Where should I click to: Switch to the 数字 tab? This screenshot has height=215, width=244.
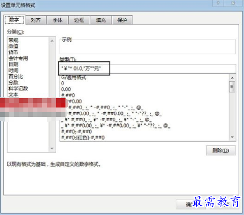[x=14, y=20]
